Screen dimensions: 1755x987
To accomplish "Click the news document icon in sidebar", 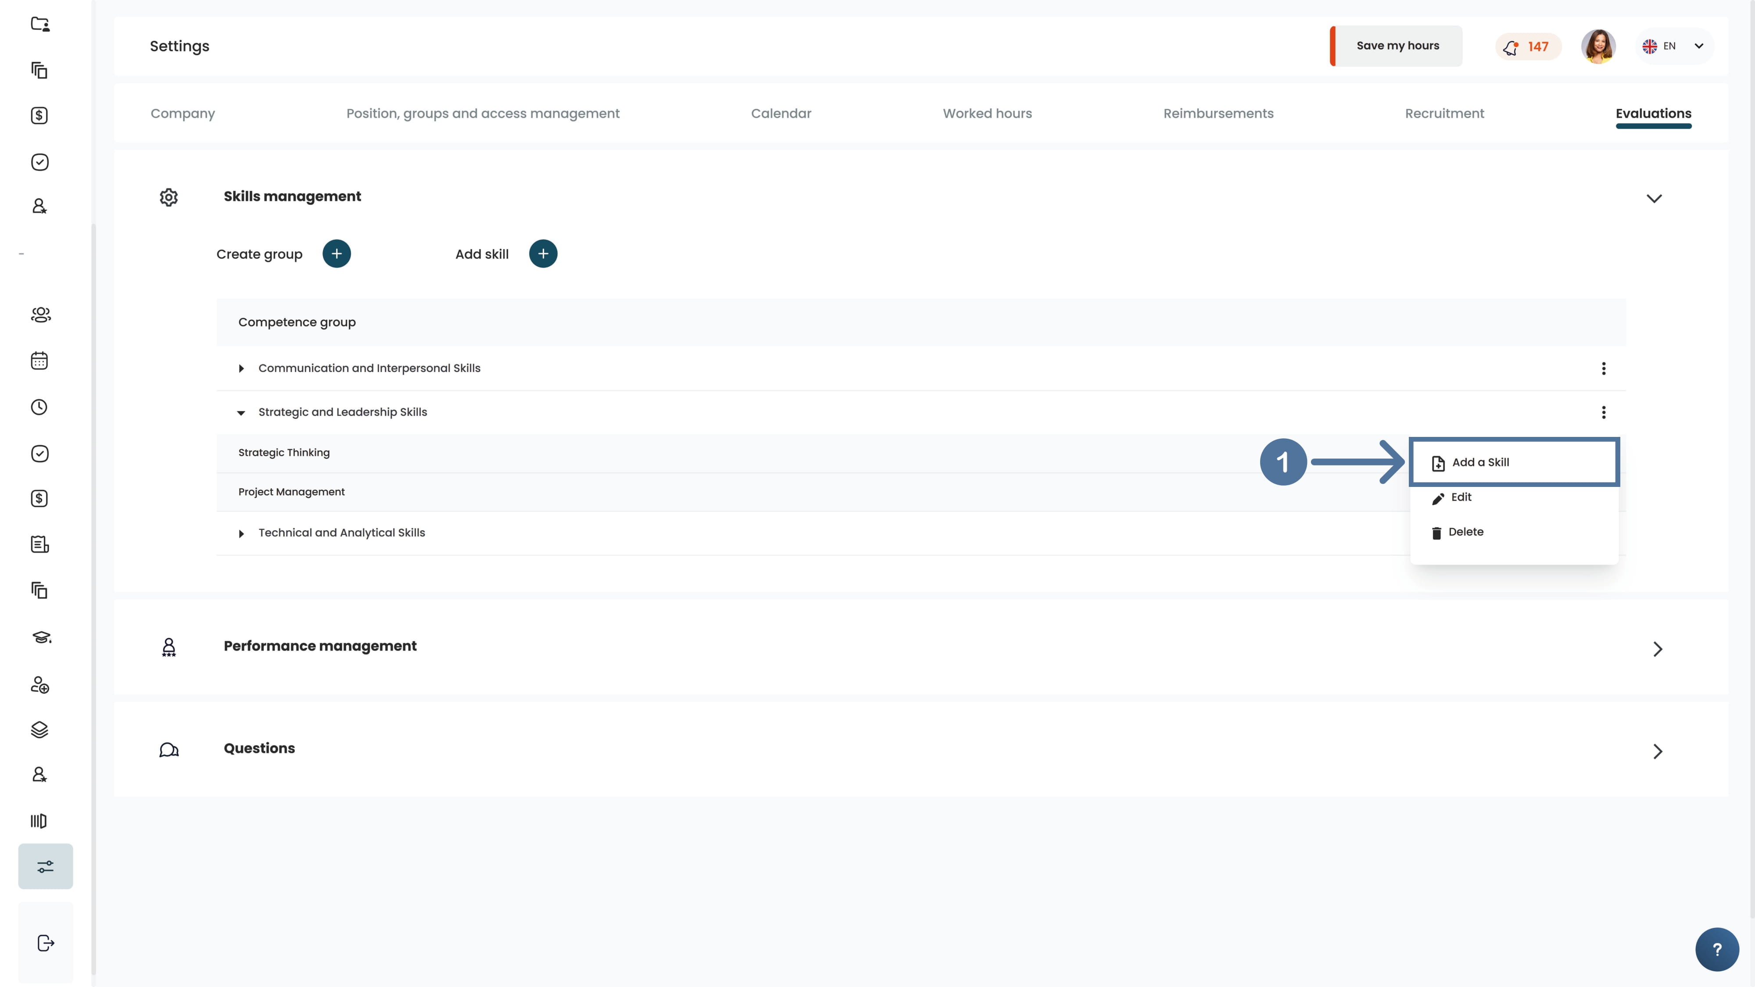I will (x=39, y=544).
